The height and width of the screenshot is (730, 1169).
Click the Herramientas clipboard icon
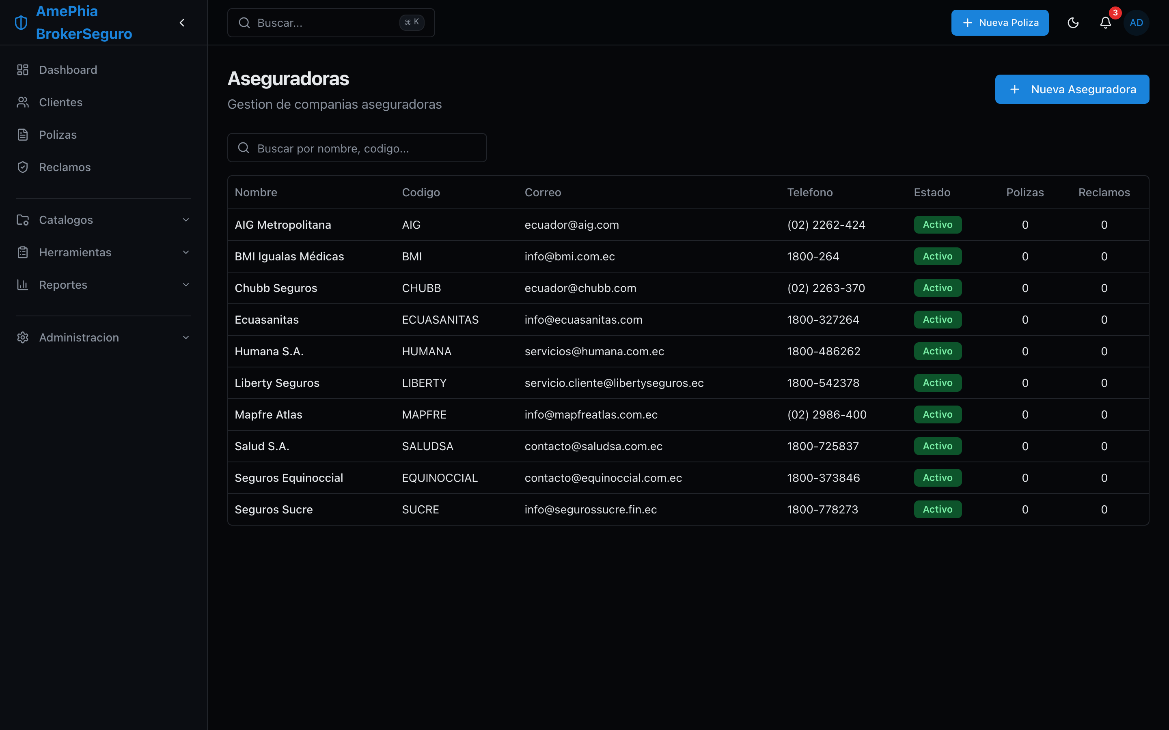[23, 252]
